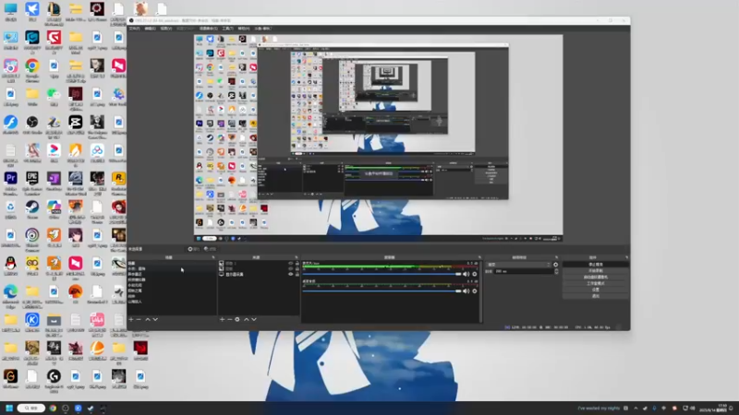Screen dimensions: 739x415
Task: Click Stop Streaming button in Controls
Action: pyautogui.click(x=595, y=265)
